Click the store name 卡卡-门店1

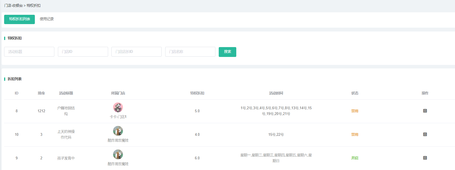[x=118, y=117]
